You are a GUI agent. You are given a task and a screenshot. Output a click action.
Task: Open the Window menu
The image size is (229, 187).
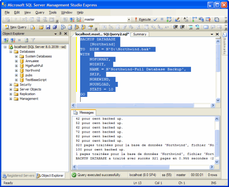coord(67,12)
